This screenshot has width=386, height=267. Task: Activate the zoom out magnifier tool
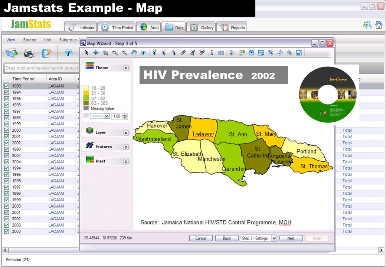coord(125,53)
